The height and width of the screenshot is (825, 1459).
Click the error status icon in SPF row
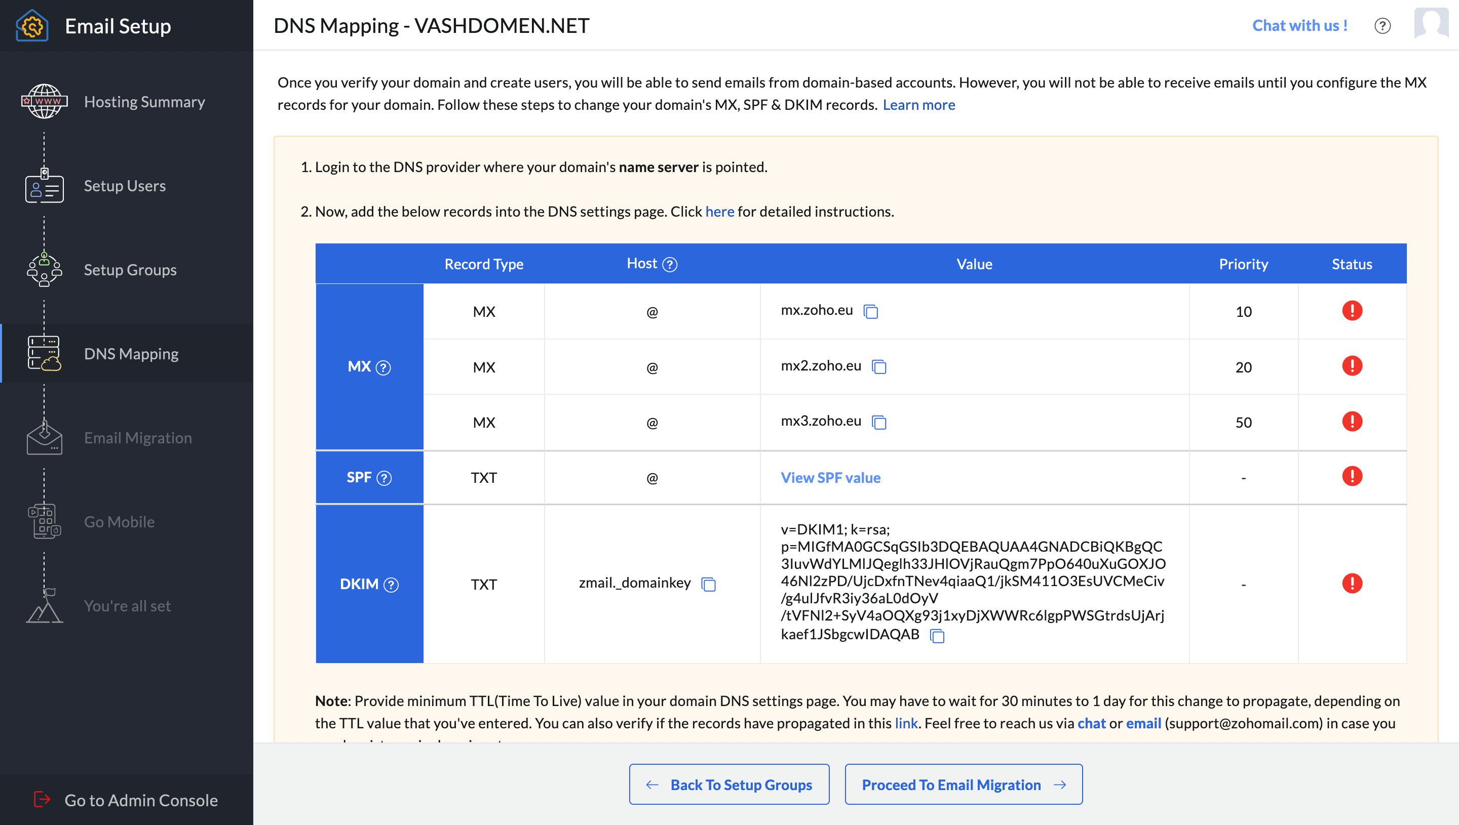pos(1352,477)
